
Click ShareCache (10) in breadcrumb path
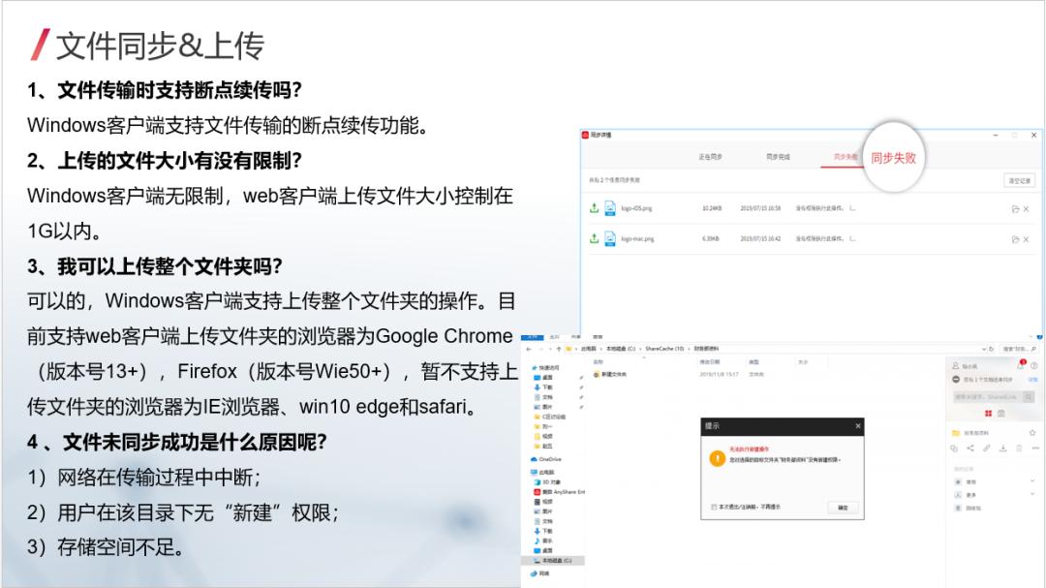click(x=664, y=349)
